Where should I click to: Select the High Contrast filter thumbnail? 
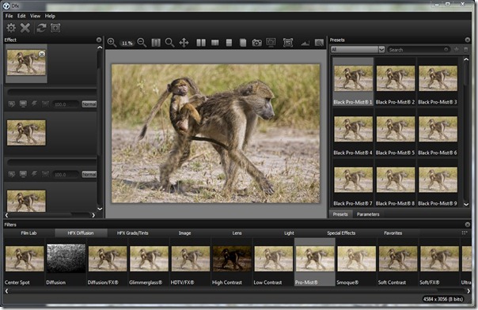click(x=232, y=259)
